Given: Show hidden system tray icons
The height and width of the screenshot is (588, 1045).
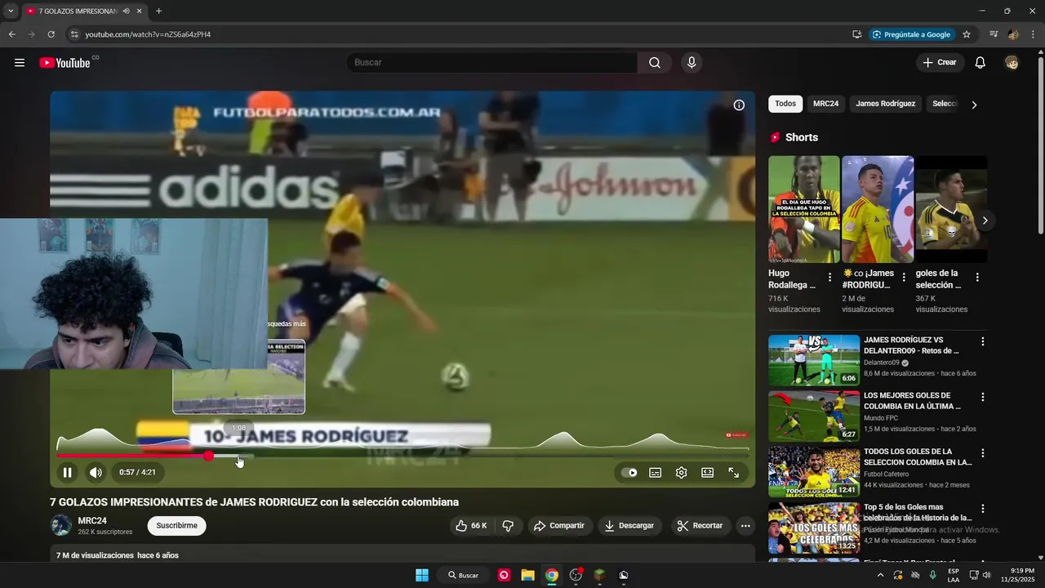Looking at the screenshot, I should (x=880, y=575).
